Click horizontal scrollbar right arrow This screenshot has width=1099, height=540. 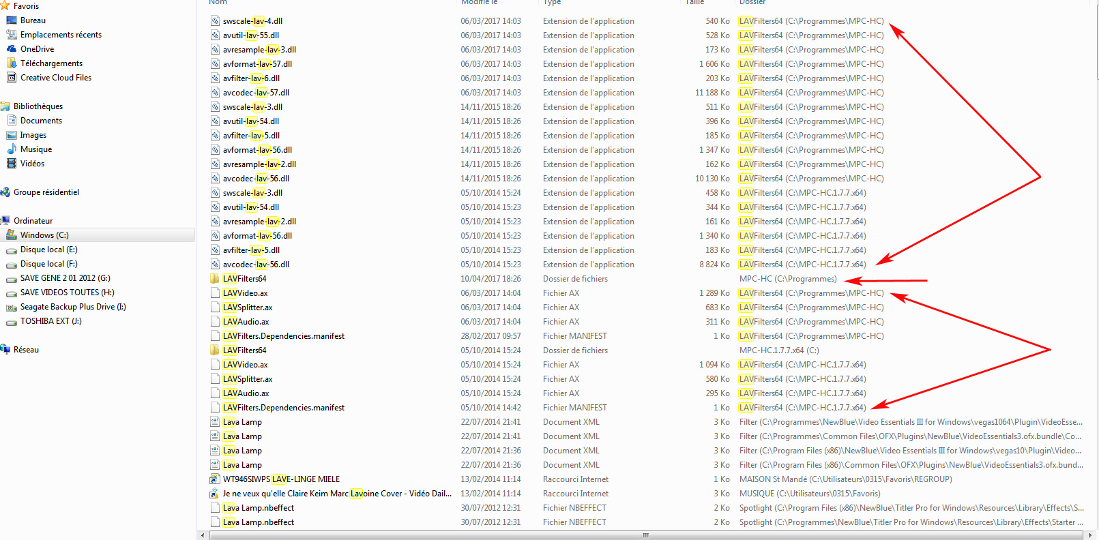[x=1089, y=535]
